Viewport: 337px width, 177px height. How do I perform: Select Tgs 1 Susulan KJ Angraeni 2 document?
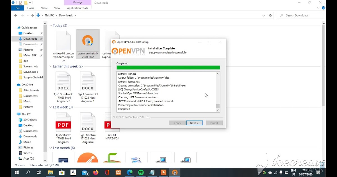63,87
